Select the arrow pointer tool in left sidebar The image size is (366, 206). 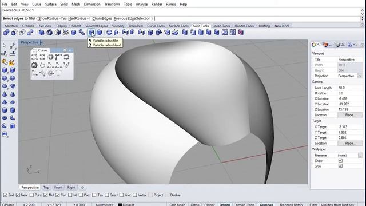tap(4, 46)
